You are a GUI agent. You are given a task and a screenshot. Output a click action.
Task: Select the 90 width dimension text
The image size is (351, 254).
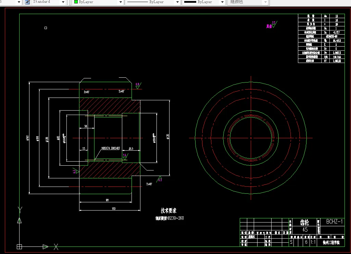pyautogui.click(x=107, y=200)
